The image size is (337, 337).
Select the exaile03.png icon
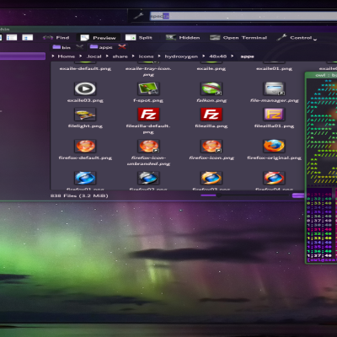(x=85, y=88)
